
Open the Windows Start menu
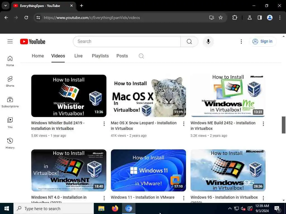click(7, 208)
